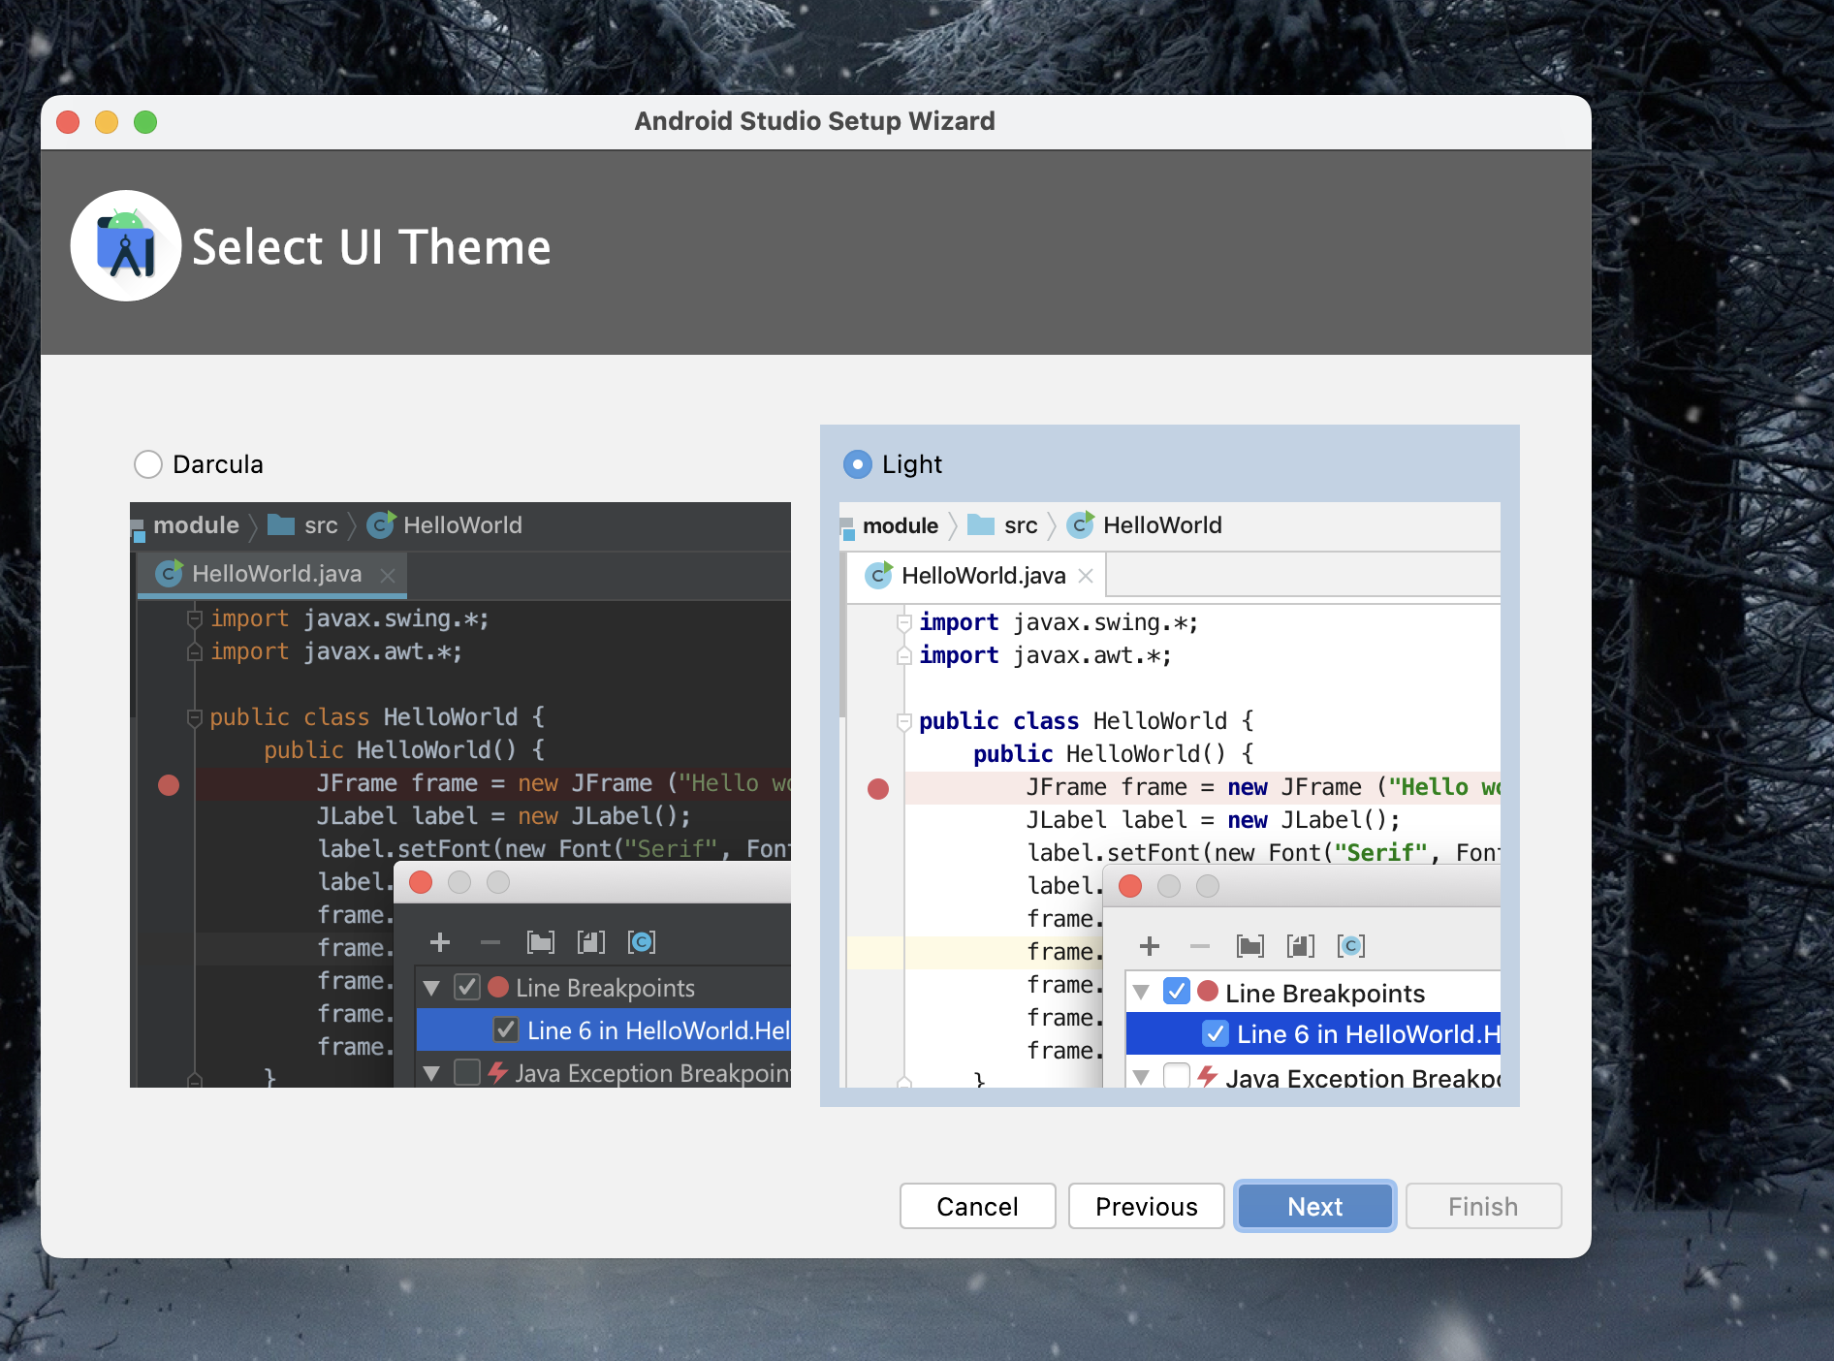The image size is (1834, 1361).
Task: Fold the class HelloWorld block in Darcula preview
Action: pos(194,717)
